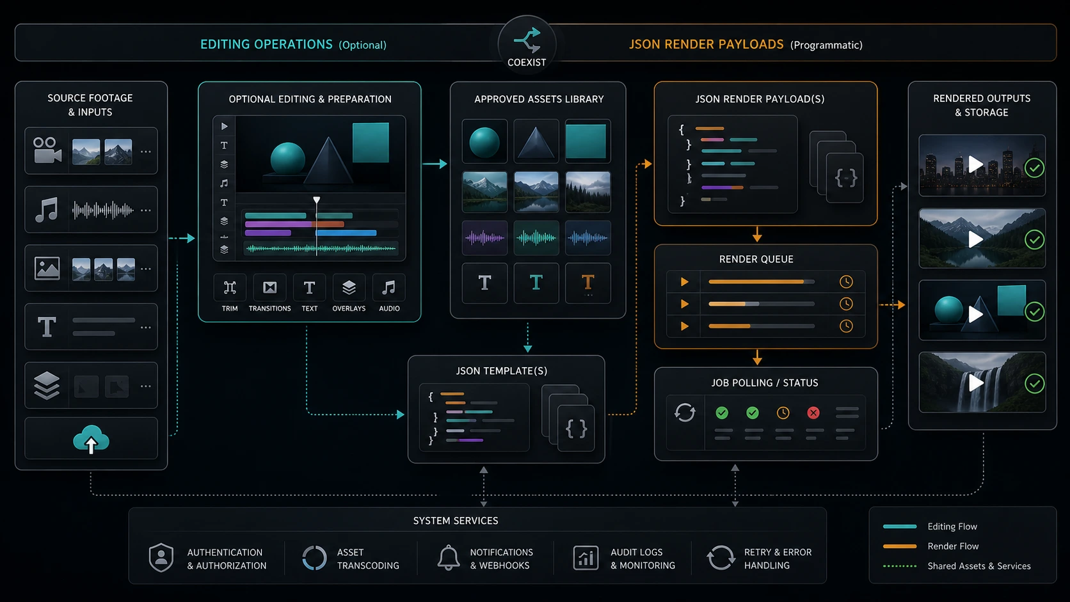Select the teal sphere asset thumbnail

pos(484,141)
